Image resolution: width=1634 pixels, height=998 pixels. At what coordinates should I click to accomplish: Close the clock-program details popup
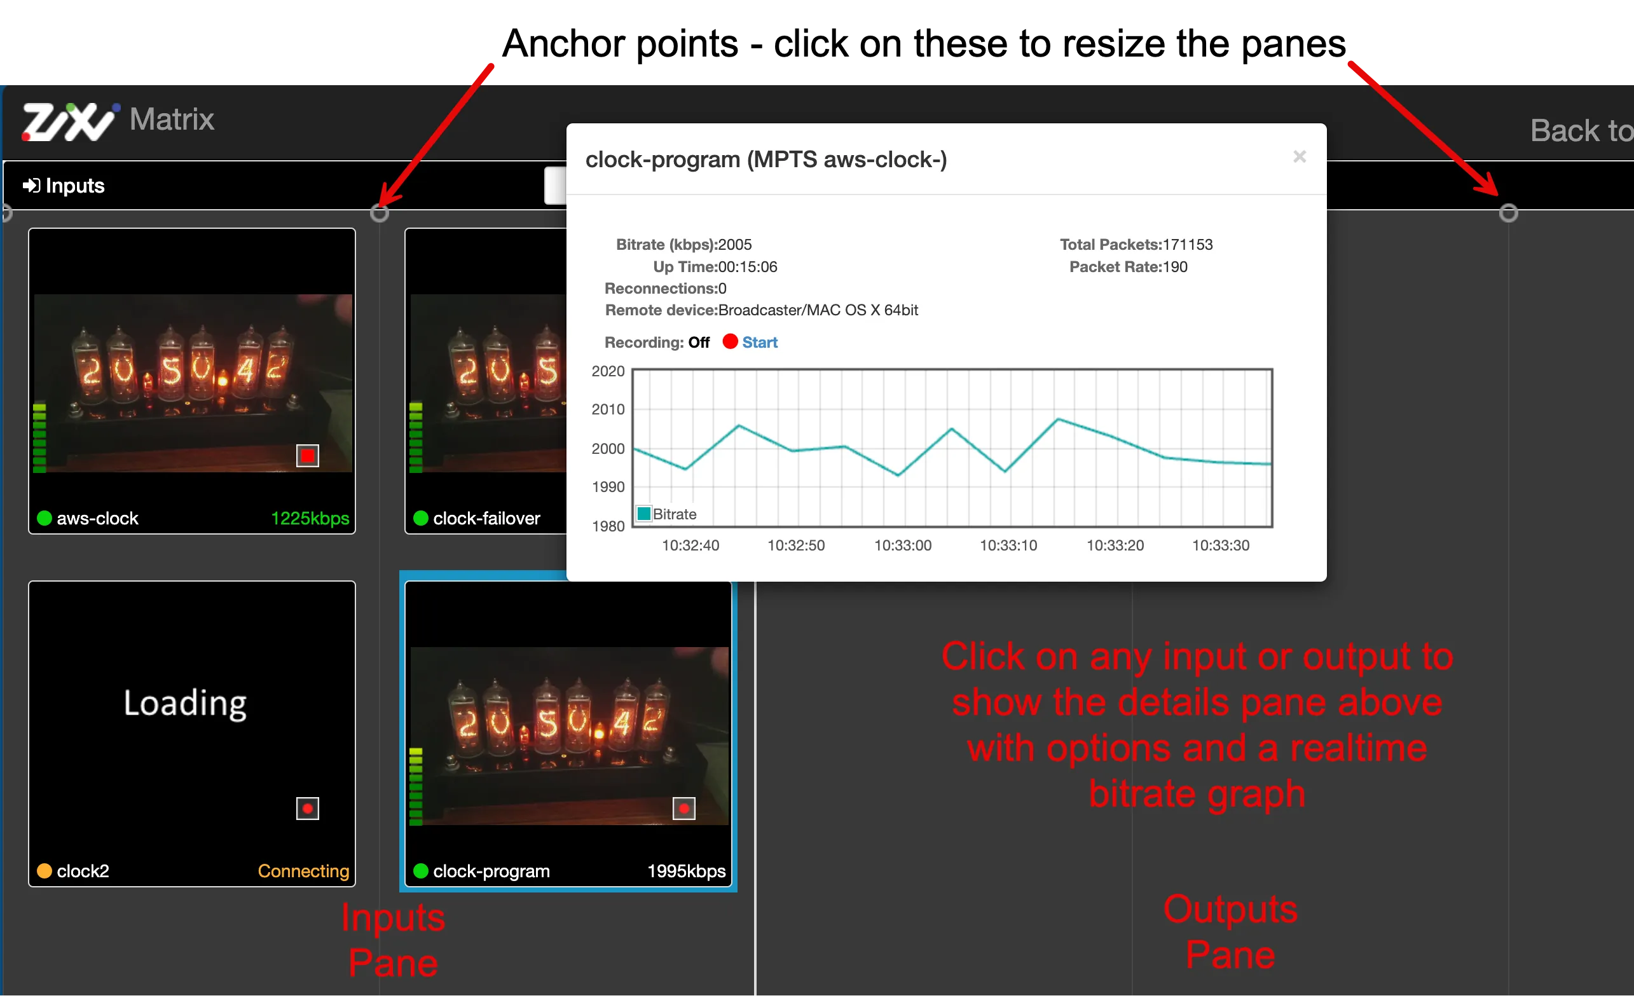[1300, 157]
